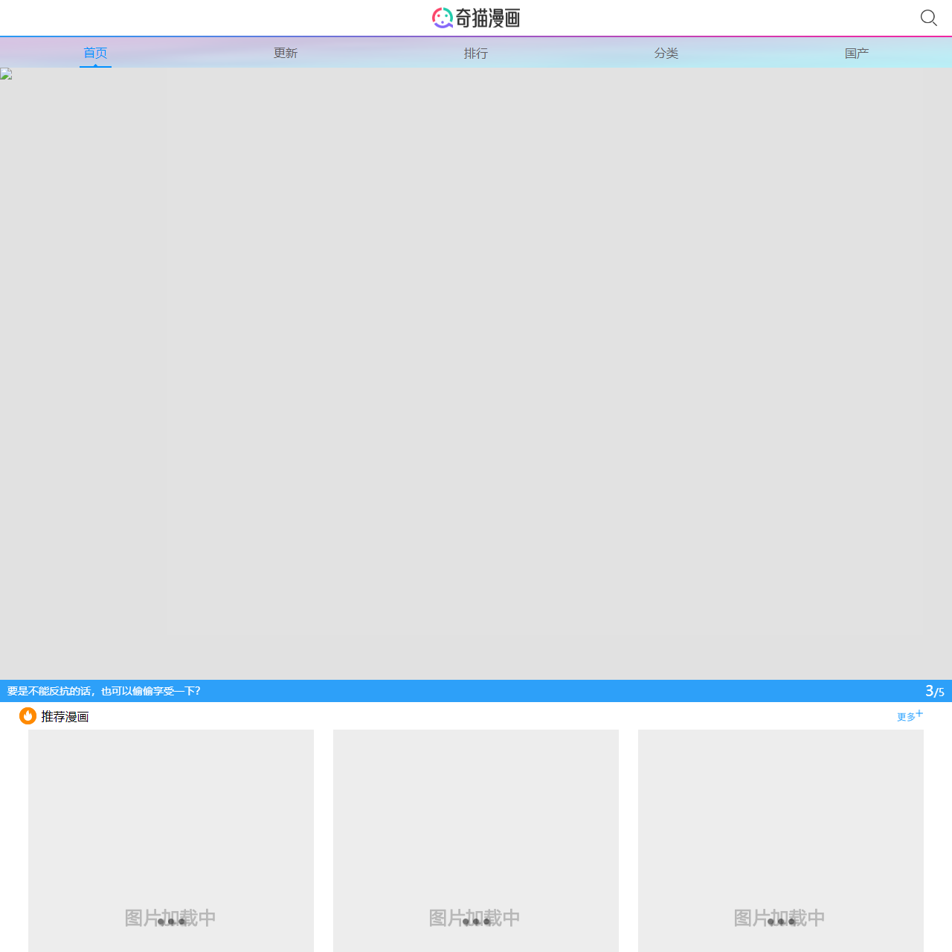
Task: Open the large carousel banner image
Action: pyautogui.click(x=476, y=372)
